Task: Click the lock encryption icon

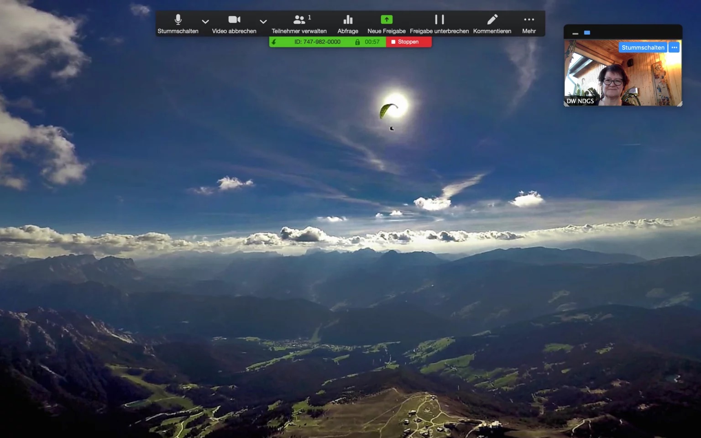Action: click(x=357, y=42)
